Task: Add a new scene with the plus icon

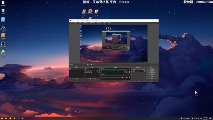Action: [70, 79]
